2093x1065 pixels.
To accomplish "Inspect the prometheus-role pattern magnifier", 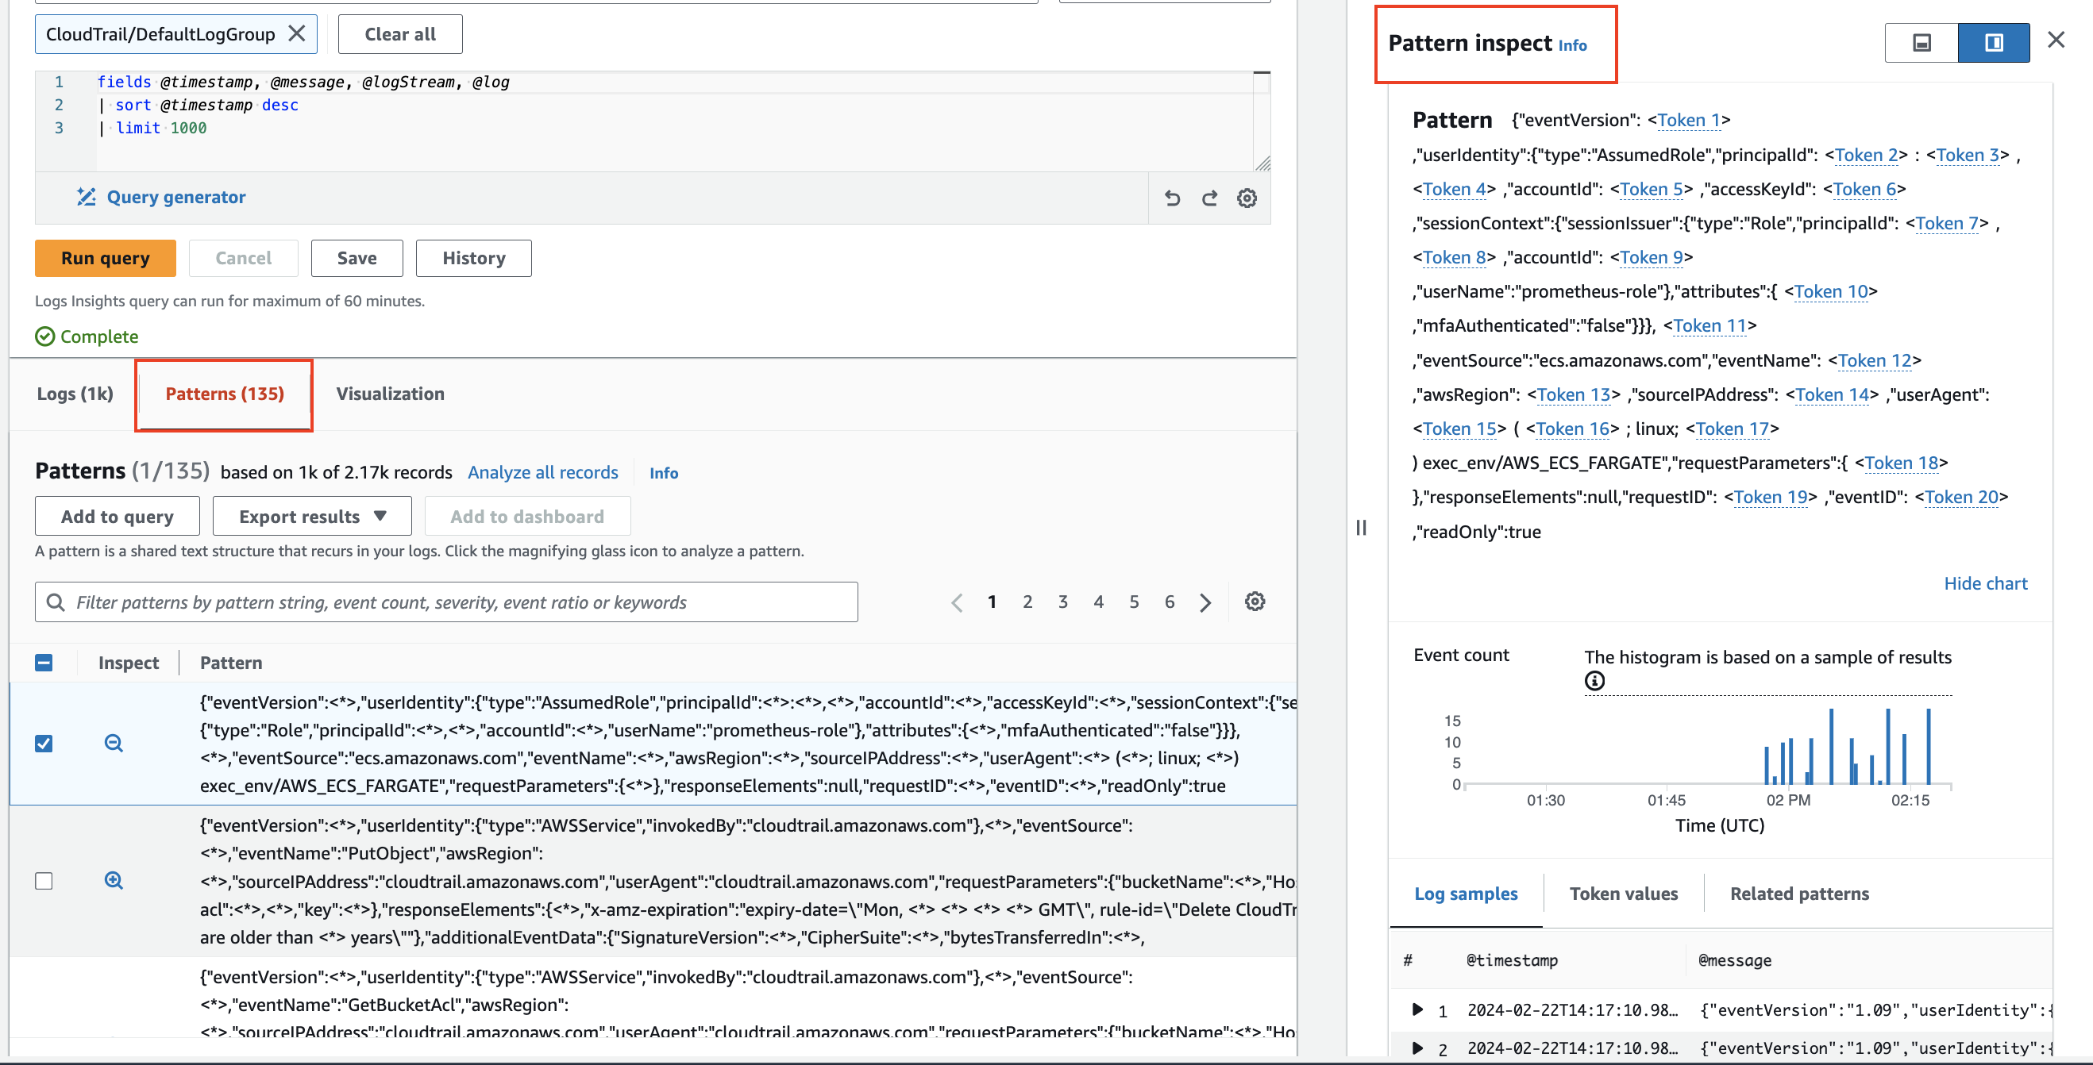I will tap(114, 744).
